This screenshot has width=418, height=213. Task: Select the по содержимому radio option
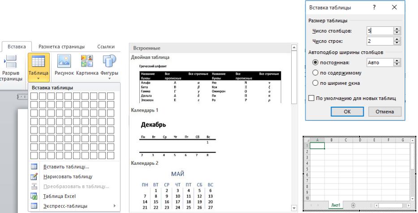315,72
